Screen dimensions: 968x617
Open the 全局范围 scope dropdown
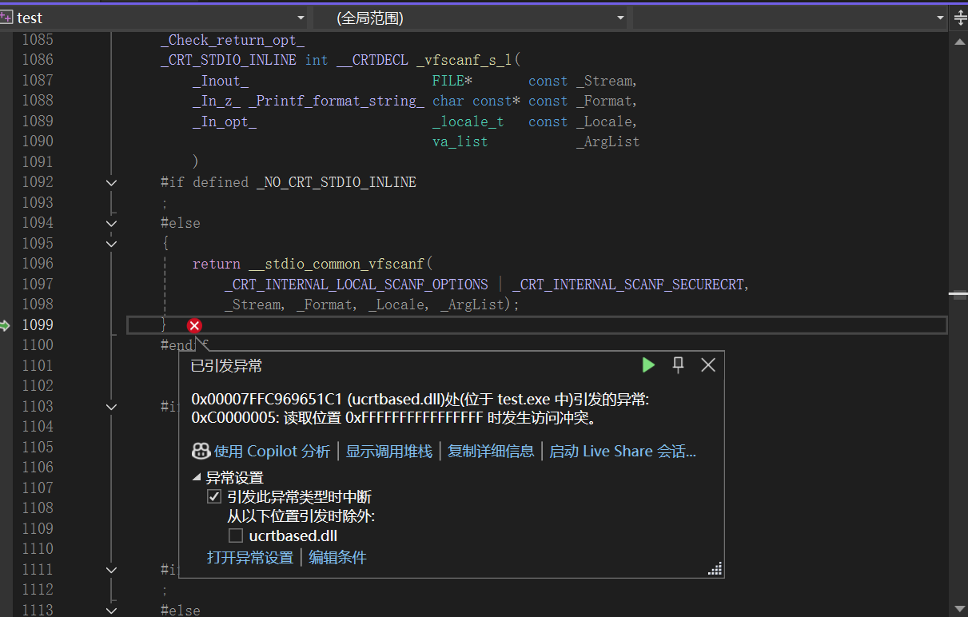coord(621,18)
